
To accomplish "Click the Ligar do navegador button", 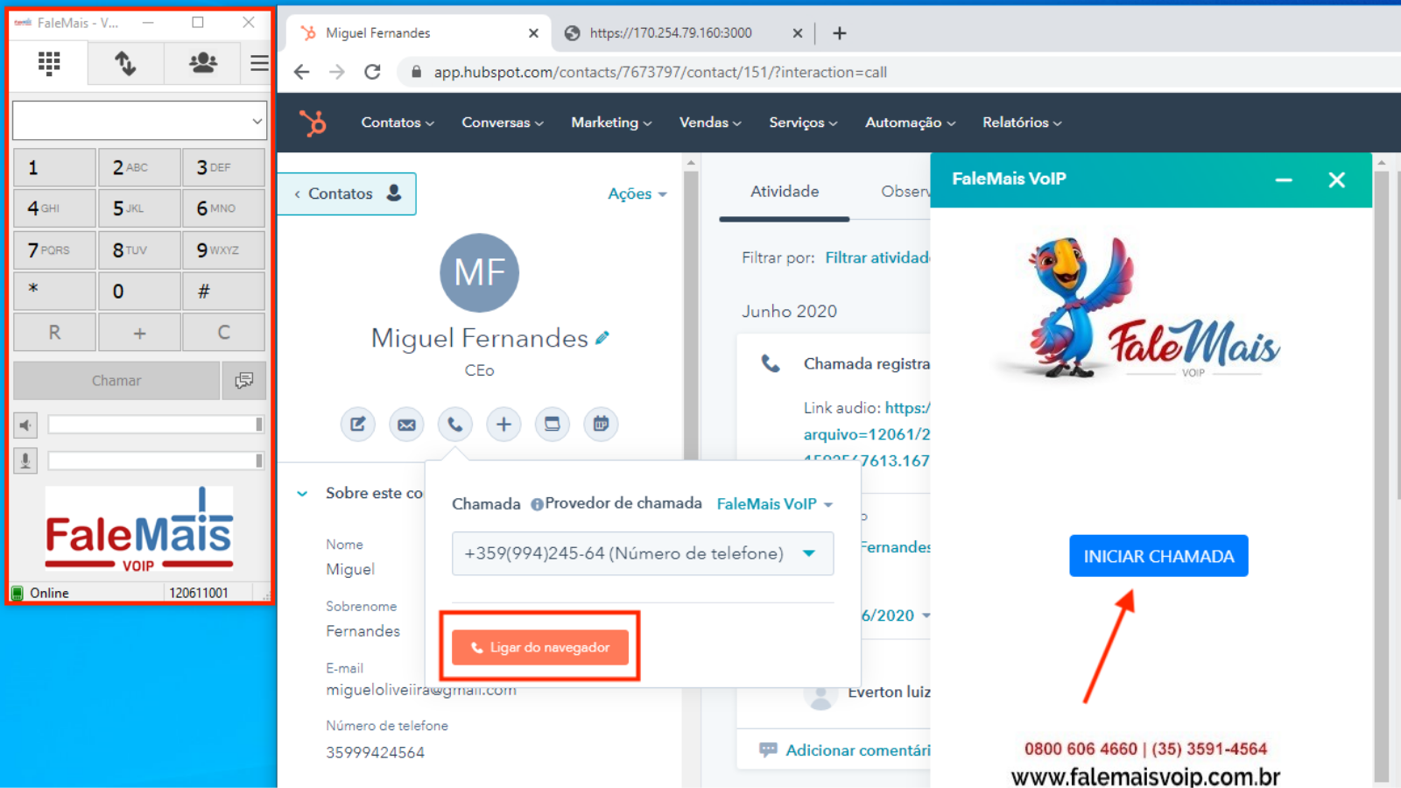I will 540,648.
